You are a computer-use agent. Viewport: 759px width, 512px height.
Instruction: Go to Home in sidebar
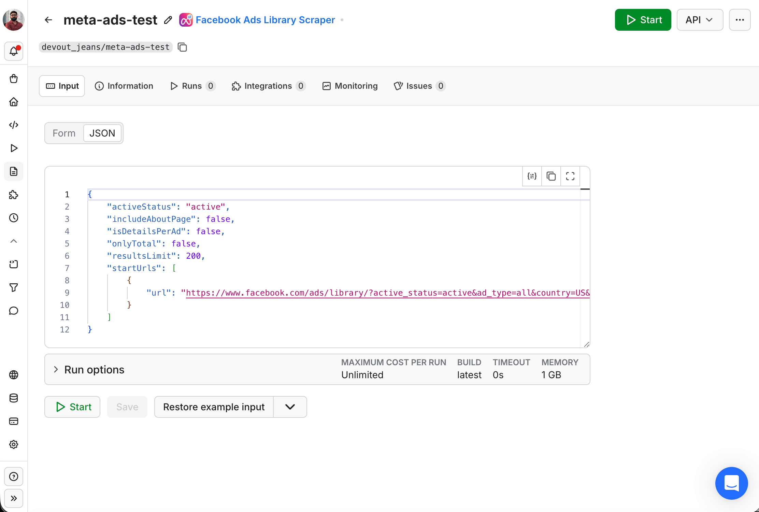tap(14, 102)
